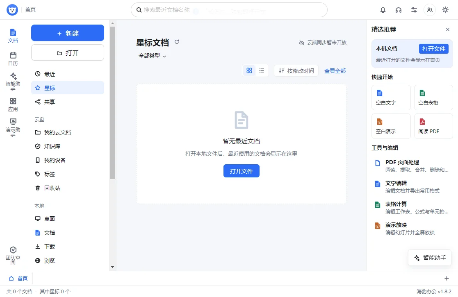This screenshot has height=297, width=458.
Task: Open 团队空间 in left rail
Action: pyautogui.click(x=13, y=256)
